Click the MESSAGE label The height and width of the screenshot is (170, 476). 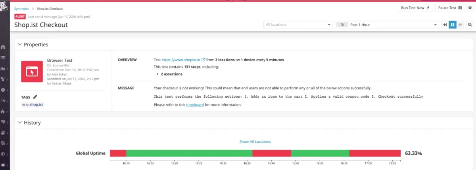126,88
